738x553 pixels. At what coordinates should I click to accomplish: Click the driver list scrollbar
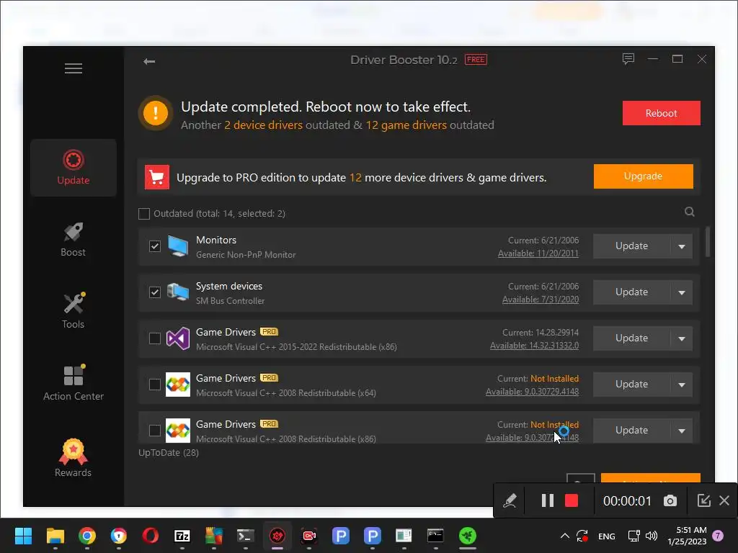point(708,242)
